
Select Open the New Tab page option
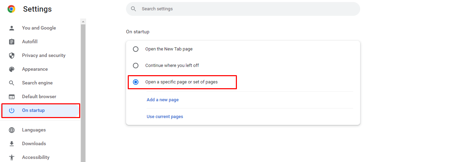point(136,49)
